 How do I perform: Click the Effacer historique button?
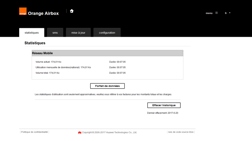coord(164,105)
